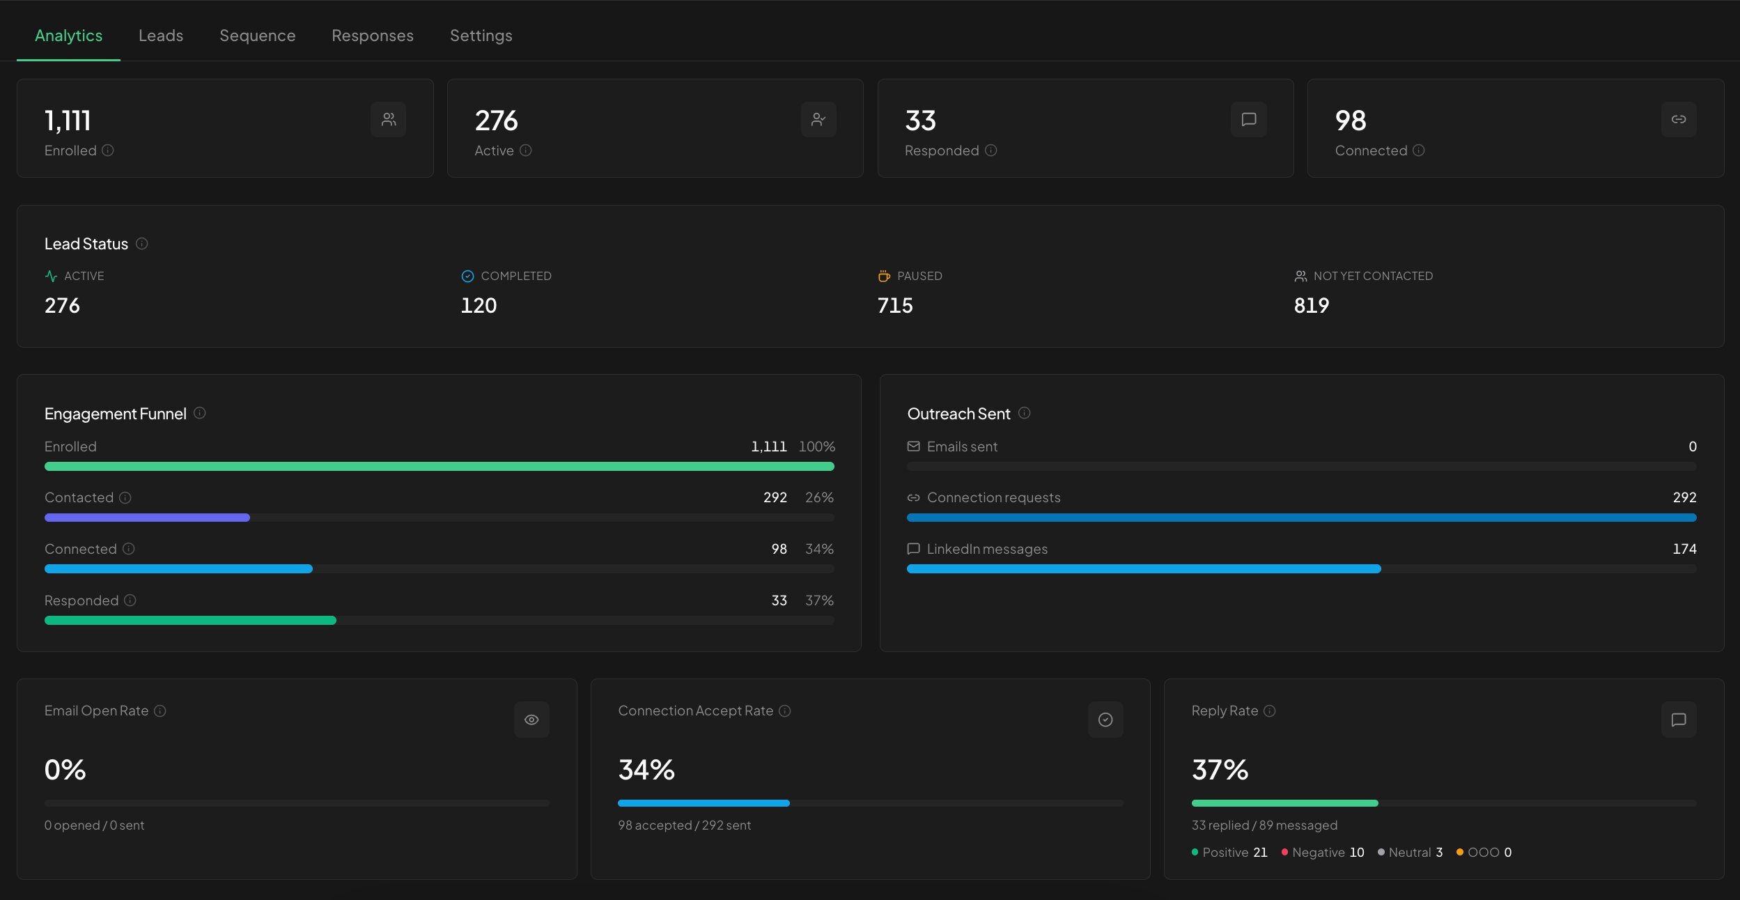The width and height of the screenshot is (1740, 900).
Task: Switch to the Leads tab
Action: click(x=161, y=36)
